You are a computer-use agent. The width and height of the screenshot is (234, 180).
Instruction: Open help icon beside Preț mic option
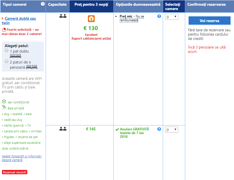click(159, 16)
